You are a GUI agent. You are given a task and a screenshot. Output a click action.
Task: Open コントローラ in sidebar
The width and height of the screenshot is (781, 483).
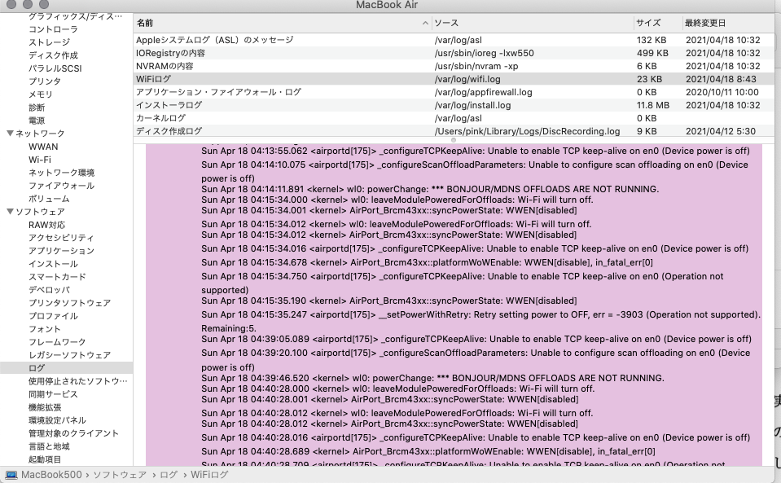[x=53, y=29]
